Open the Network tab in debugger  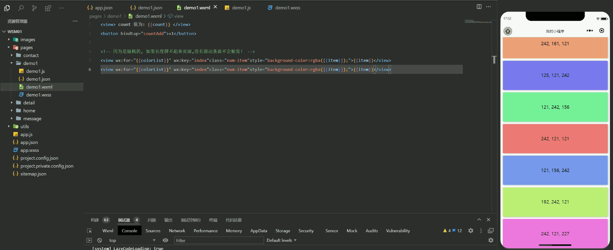click(177, 231)
